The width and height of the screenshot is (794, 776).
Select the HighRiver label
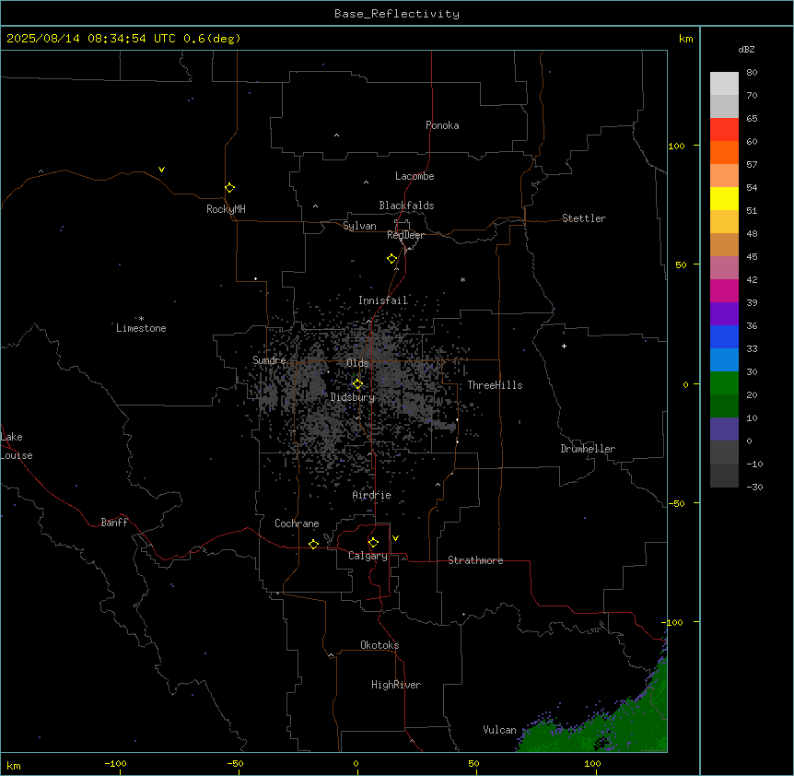point(396,685)
